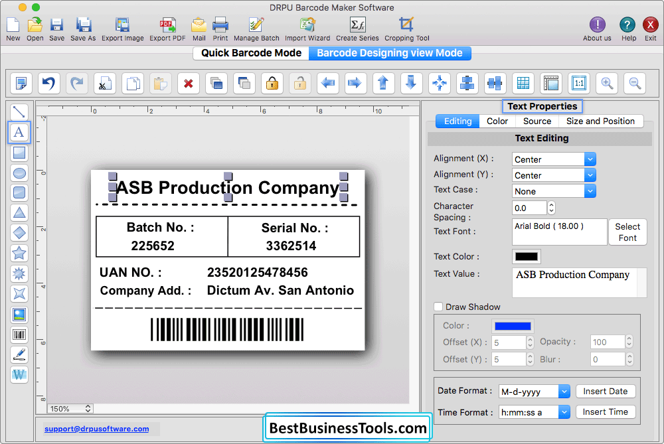Click the Cut scissors icon

[x=105, y=83]
